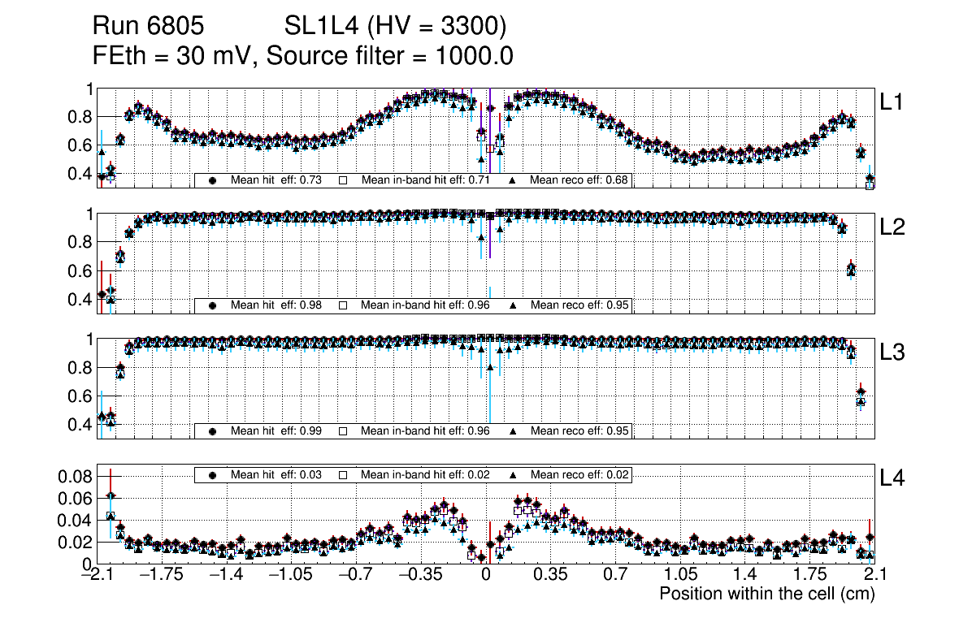Select the open square legend marker in L2 panel
The height and width of the screenshot is (627, 972).
(343, 306)
